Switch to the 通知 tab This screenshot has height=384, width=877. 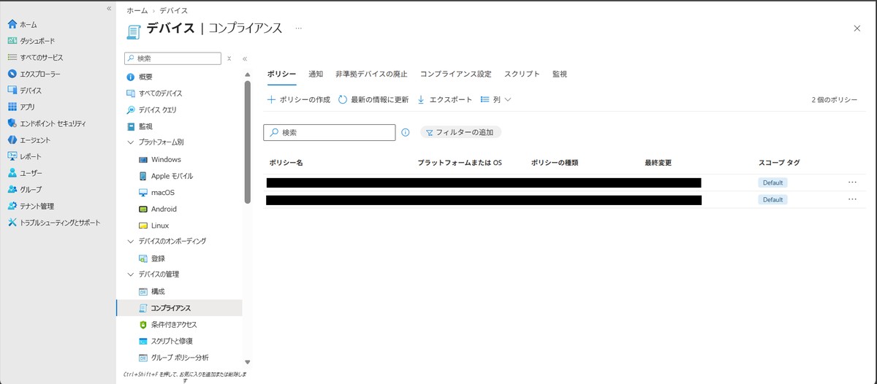[316, 74]
